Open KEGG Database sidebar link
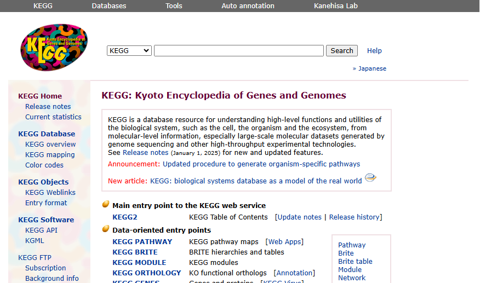Screen dimensions: 480x283 coord(47,134)
